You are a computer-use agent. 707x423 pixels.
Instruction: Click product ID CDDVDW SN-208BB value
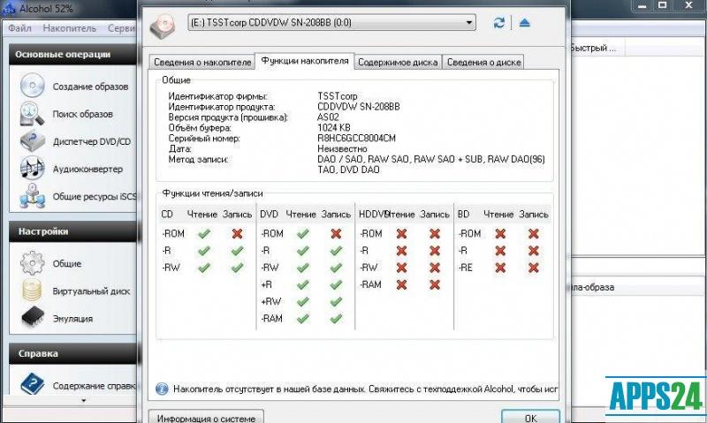click(x=359, y=107)
